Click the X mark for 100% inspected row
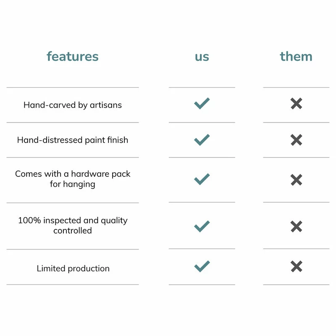The width and height of the screenshot is (336, 336). click(296, 226)
